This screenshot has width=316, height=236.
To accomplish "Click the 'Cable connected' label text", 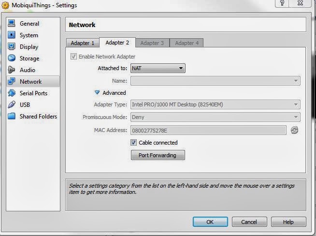I will pos(158,143).
